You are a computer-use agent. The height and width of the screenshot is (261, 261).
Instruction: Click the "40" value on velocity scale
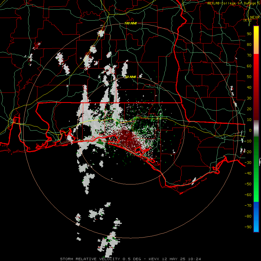[x=249, y=88]
